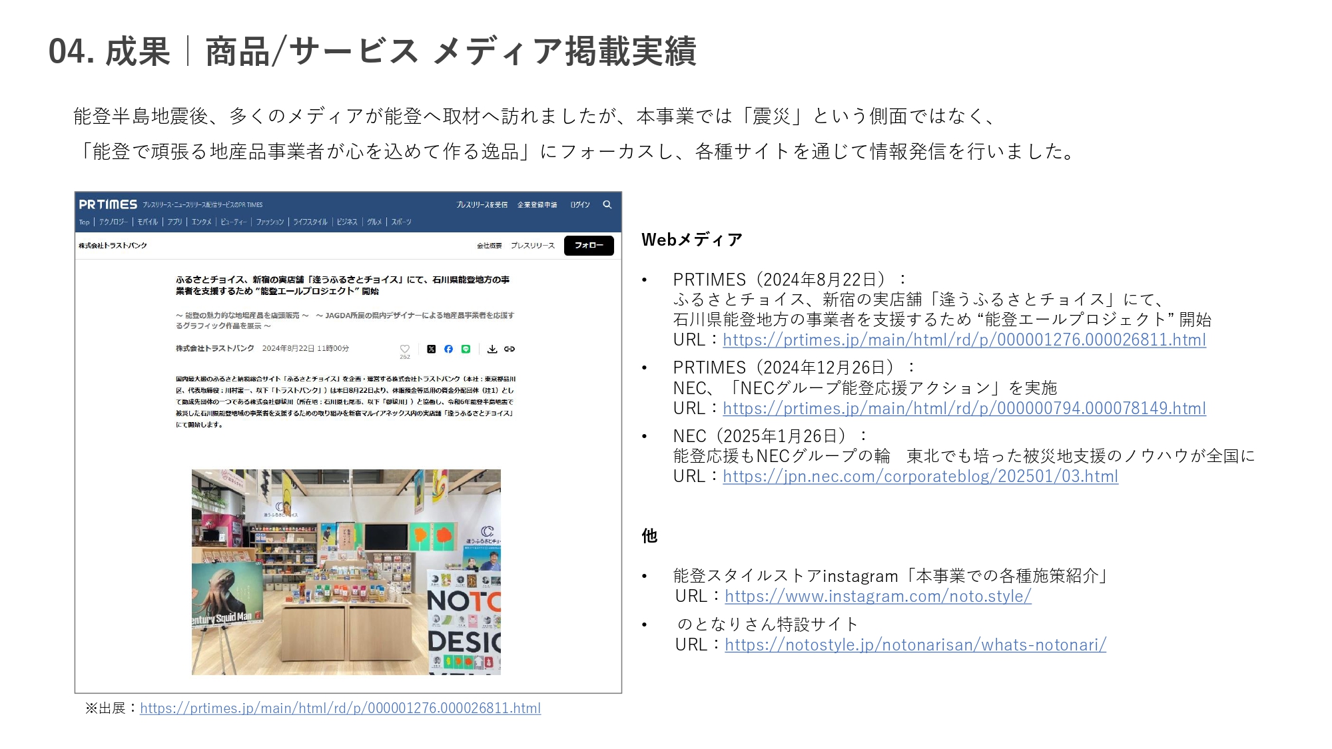The width and height of the screenshot is (1332, 749).
Task: Click ログイン in the header
Action: [x=579, y=204]
